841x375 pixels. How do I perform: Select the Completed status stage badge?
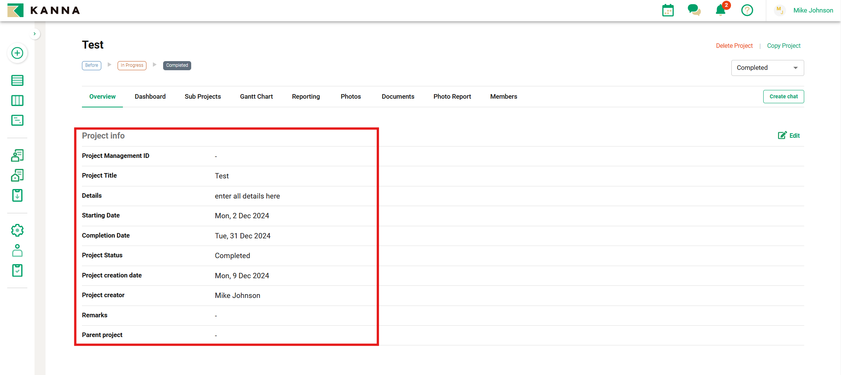177,65
